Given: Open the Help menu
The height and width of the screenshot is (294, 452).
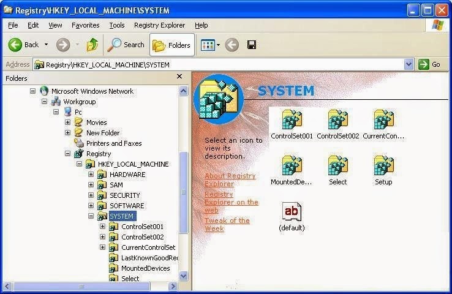Looking at the screenshot, I should point(202,25).
